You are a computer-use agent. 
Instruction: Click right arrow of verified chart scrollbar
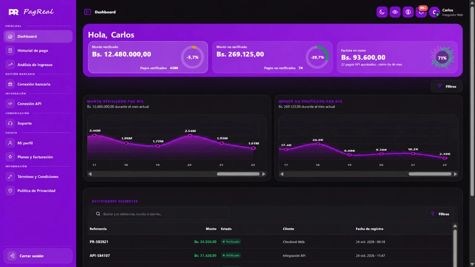pyautogui.click(x=264, y=174)
